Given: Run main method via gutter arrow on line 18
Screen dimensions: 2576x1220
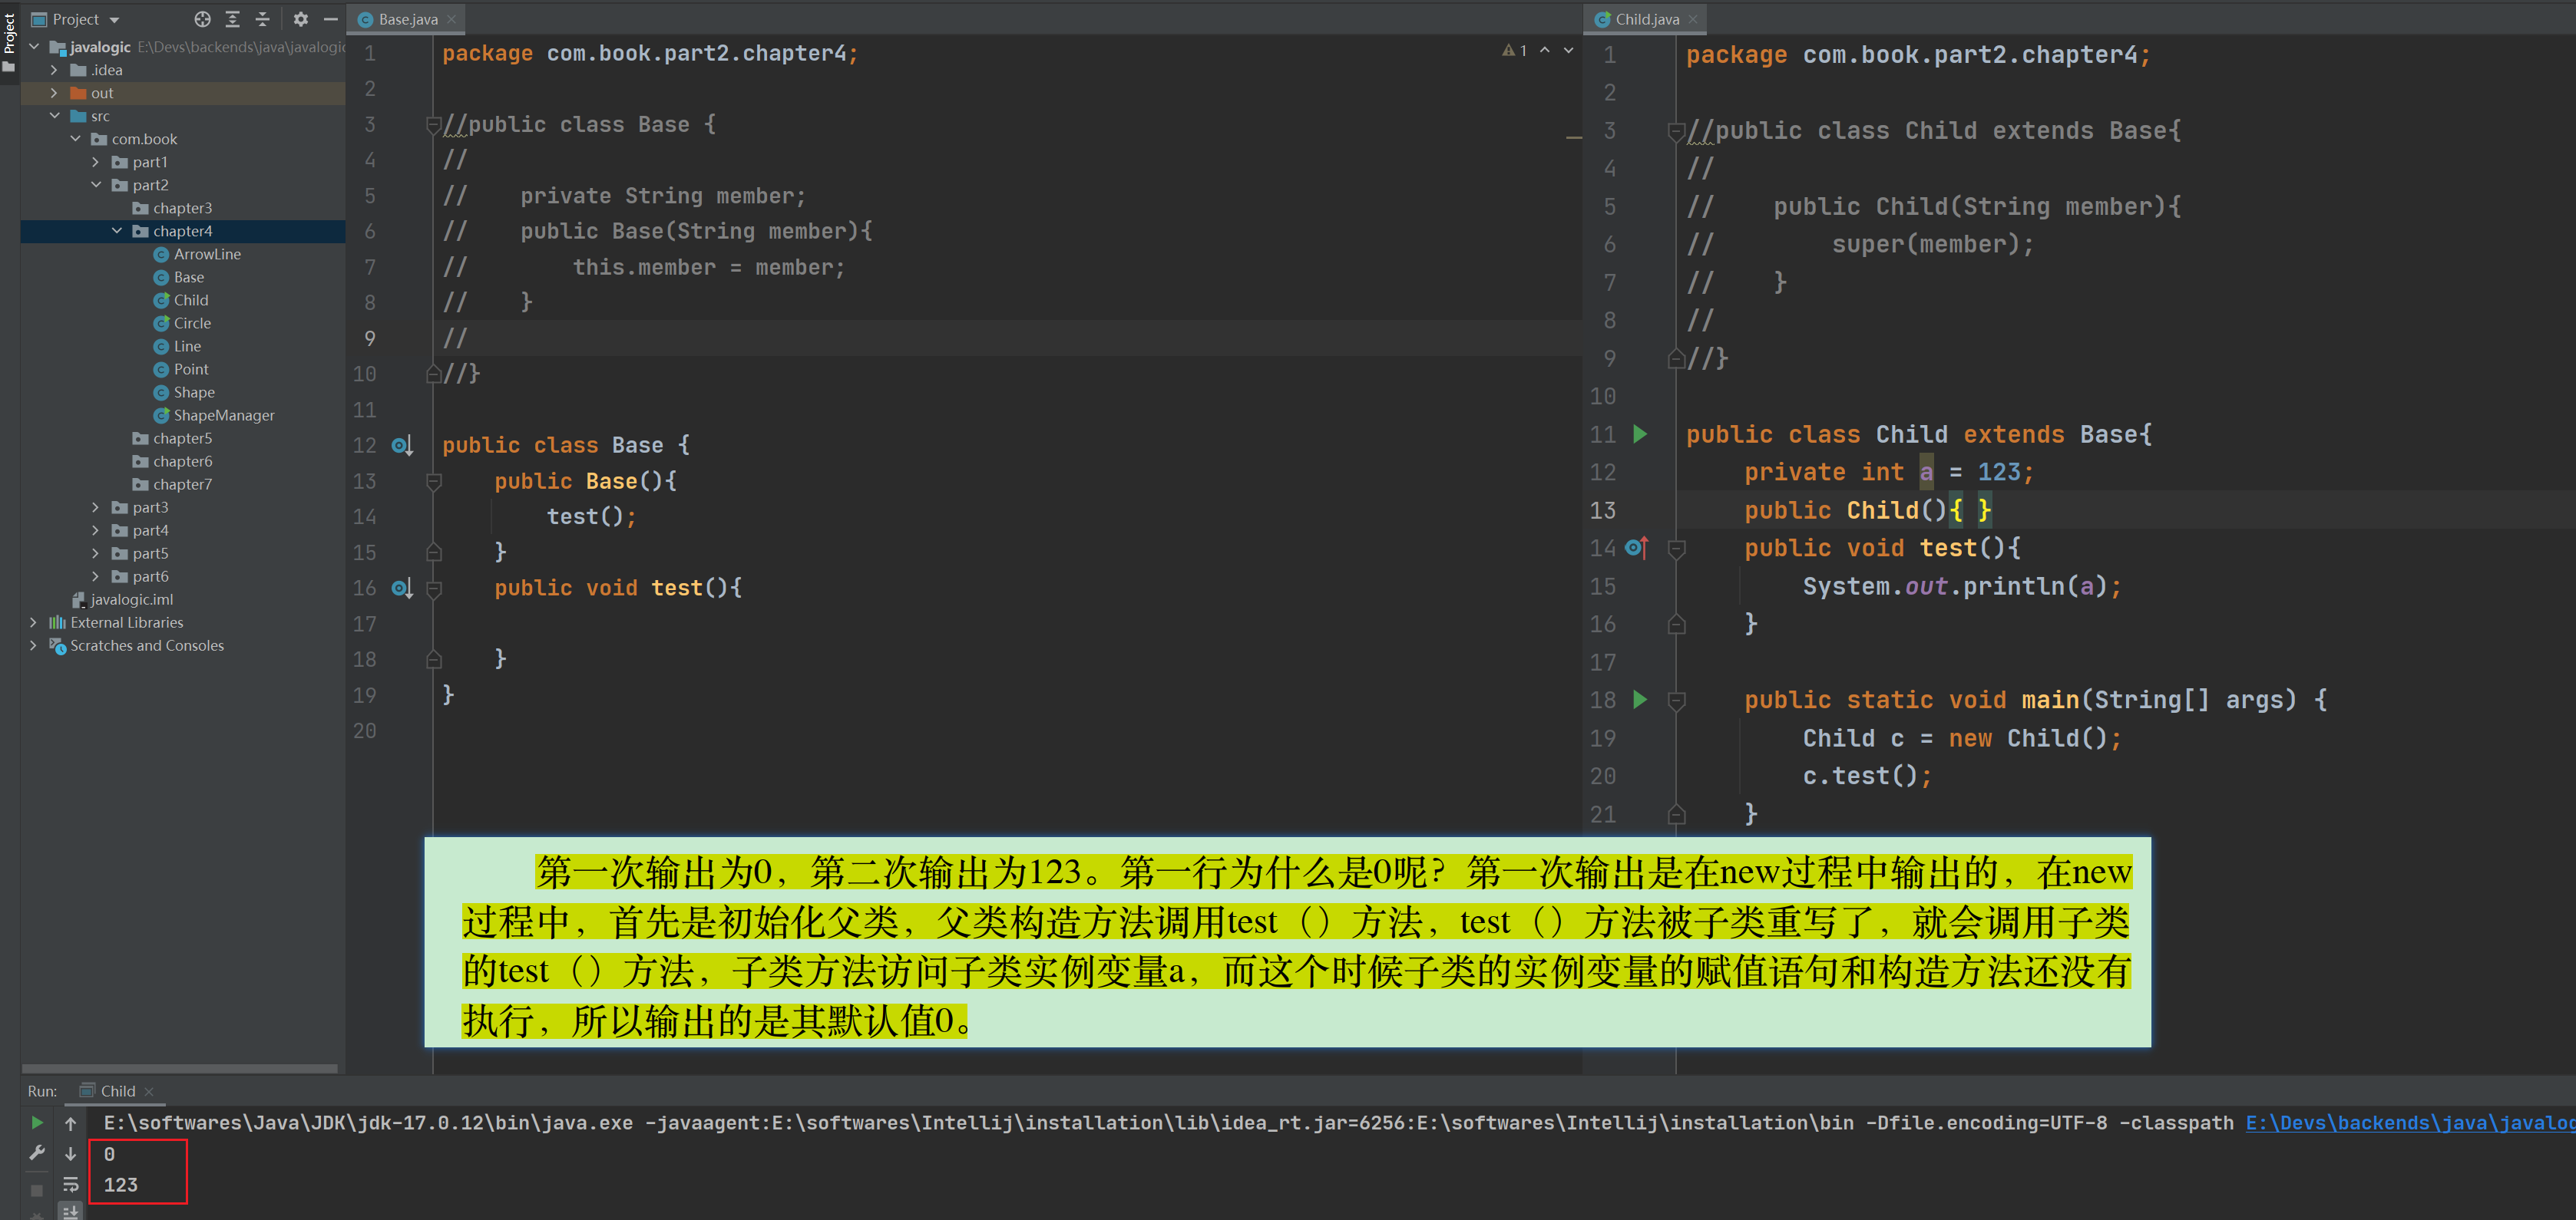Looking at the screenshot, I should (1640, 700).
